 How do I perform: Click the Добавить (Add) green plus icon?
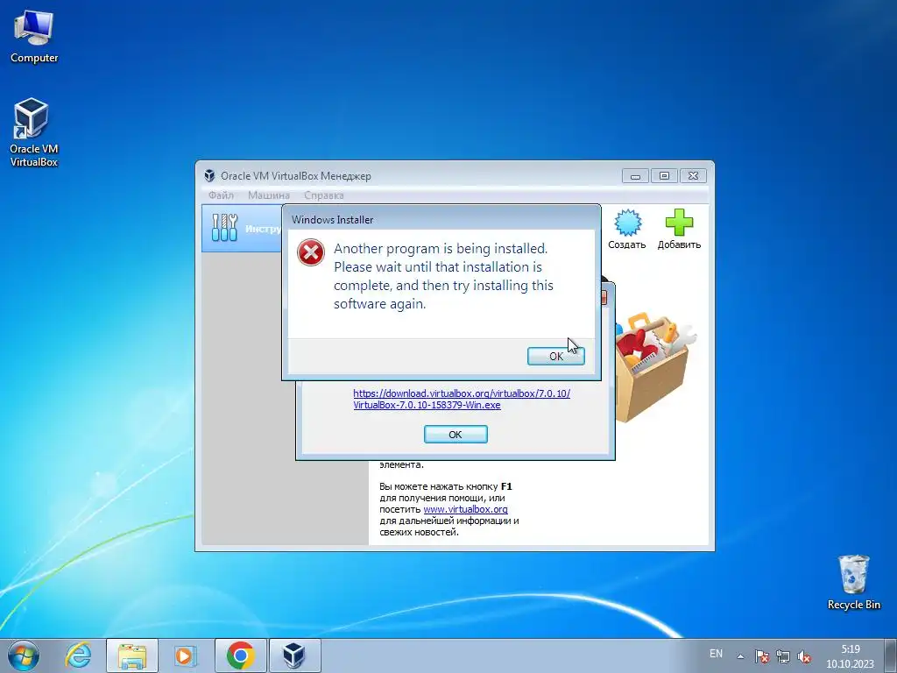pos(679,230)
